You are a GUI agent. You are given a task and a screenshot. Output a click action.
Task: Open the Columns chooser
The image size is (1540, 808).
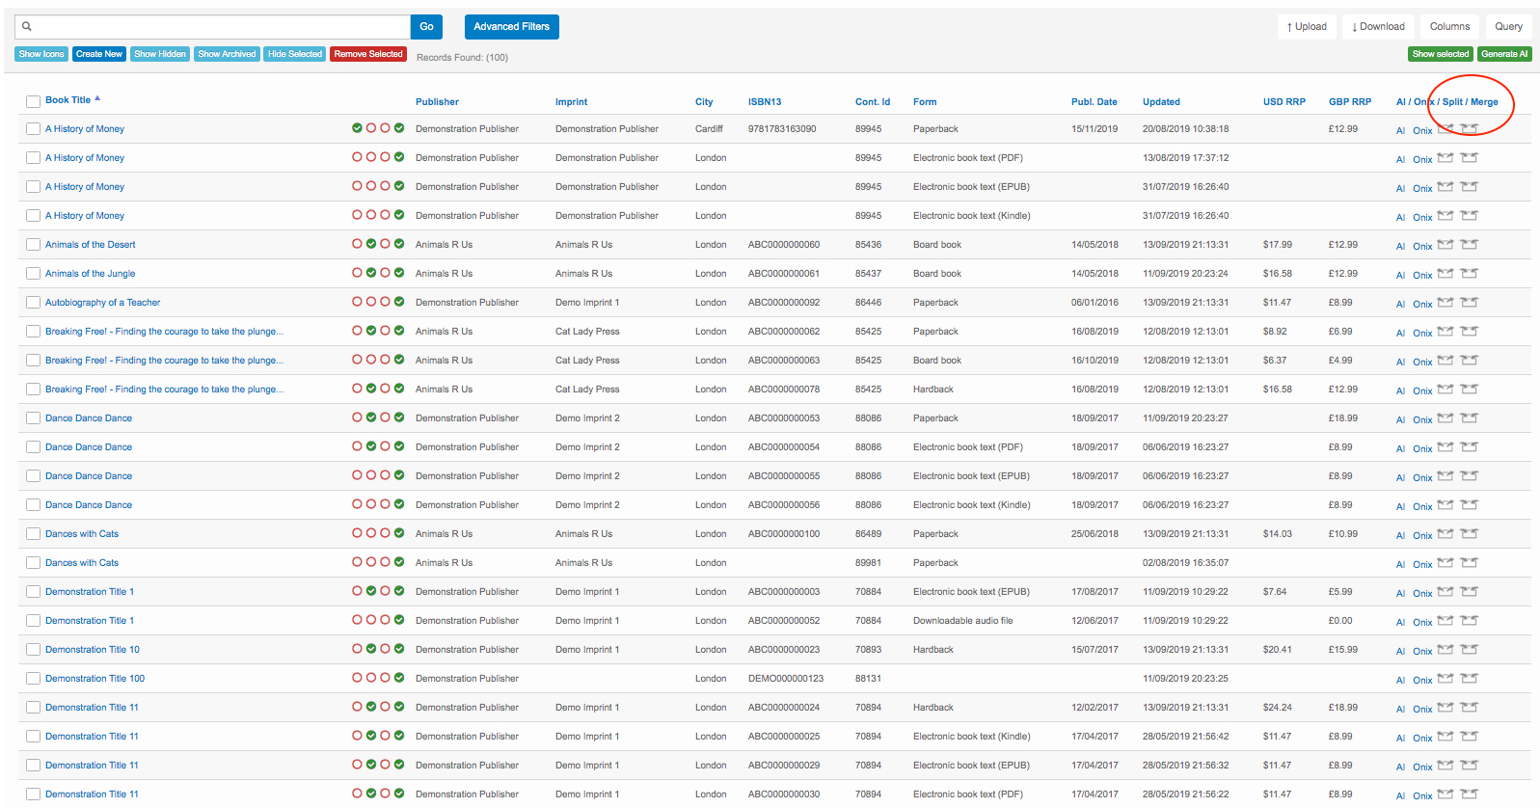point(1449,27)
